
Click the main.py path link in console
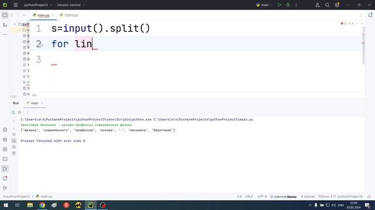pos(203,120)
